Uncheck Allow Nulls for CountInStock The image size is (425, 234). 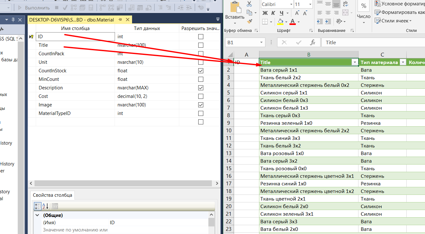200,71
